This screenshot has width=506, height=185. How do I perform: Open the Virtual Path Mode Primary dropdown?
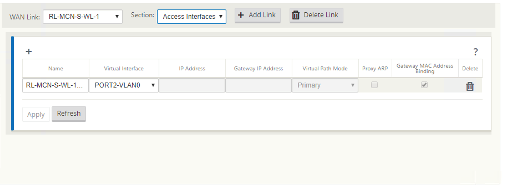pos(325,85)
